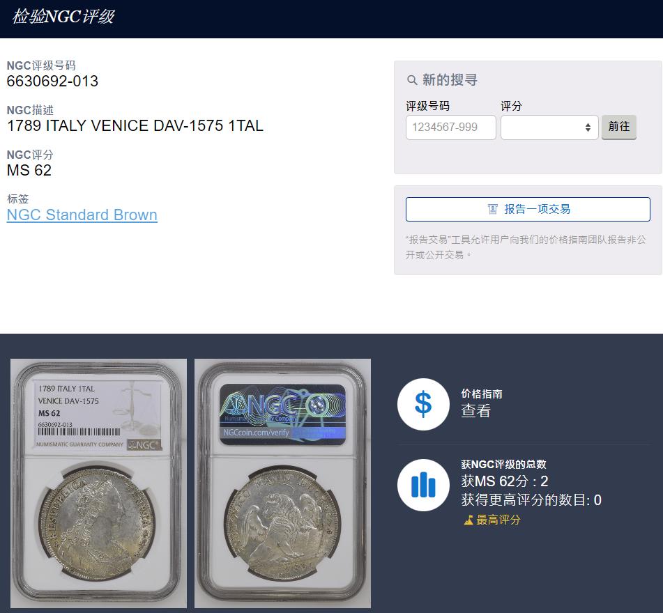This screenshot has width=663, height=613.
Task: Click the NGC hologram on reverse slab
Action: (282, 414)
